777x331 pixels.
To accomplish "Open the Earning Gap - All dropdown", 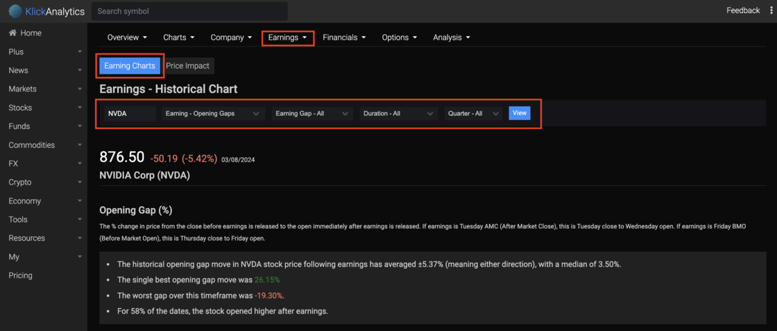I will (x=312, y=114).
